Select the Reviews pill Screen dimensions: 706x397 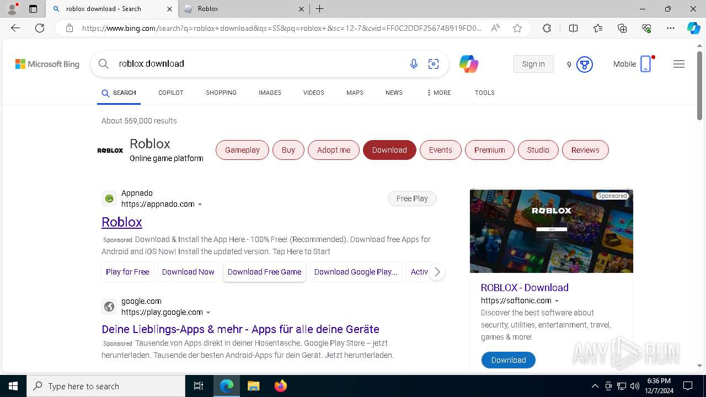click(585, 150)
